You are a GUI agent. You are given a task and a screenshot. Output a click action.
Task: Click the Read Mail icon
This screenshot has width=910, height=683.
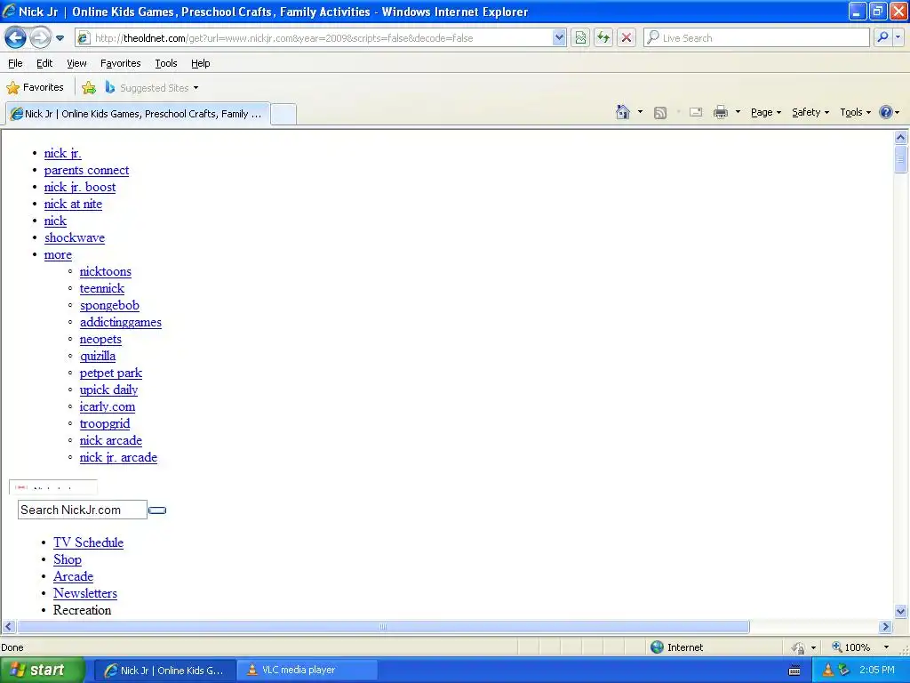(696, 112)
